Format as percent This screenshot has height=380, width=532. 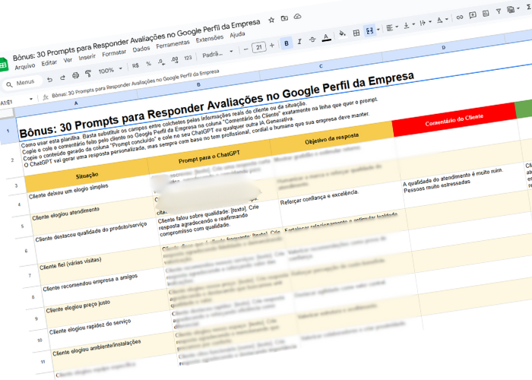[x=148, y=63]
